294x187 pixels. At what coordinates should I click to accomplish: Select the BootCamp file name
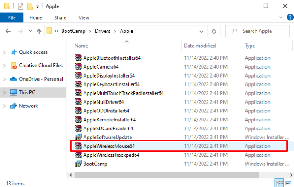(x=95, y=164)
